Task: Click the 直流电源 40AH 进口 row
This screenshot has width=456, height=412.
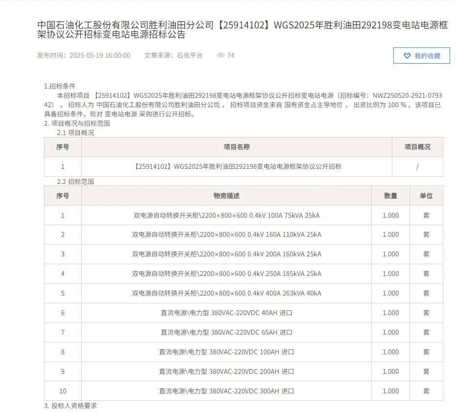Action: click(x=244, y=313)
